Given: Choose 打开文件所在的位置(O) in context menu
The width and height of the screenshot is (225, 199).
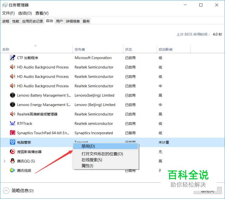Looking at the screenshot, I should tap(106, 154).
